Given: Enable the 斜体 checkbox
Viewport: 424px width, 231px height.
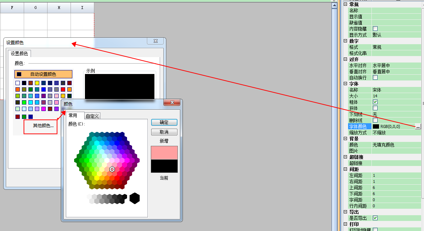Looking at the screenshot, I should coord(375,108).
